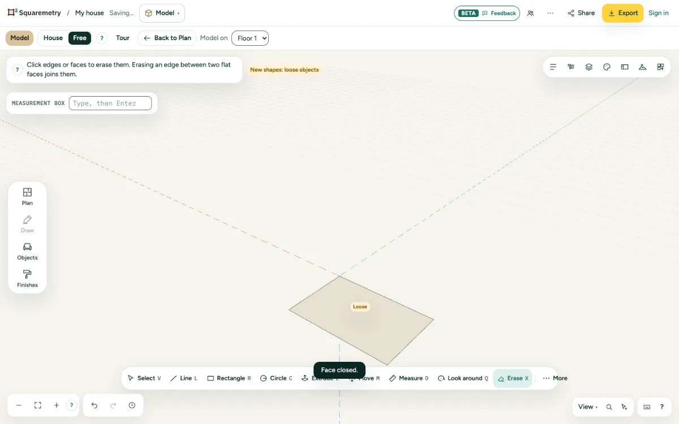Pick the Rectangle tool
Viewport: 679px width, 424px height.
tap(229, 378)
